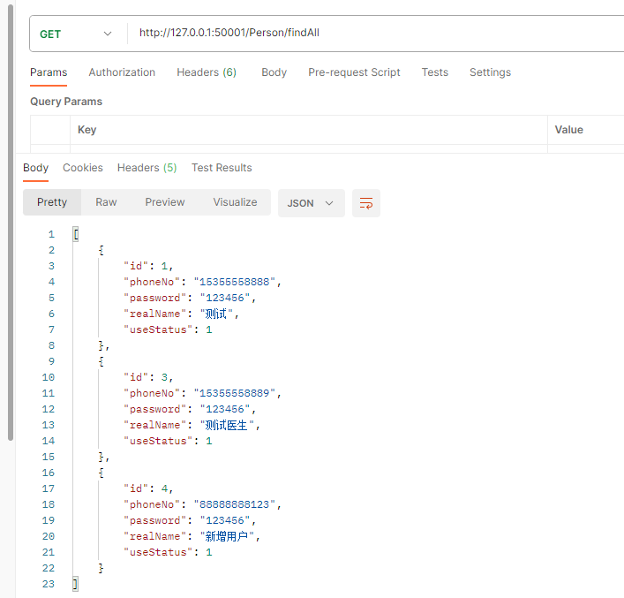This screenshot has width=624, height=598.
Task: Click the password value on line 12
Action: [225, 409]
